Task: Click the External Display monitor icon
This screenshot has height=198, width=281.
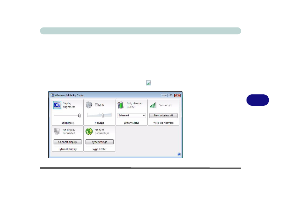Action: coord(57,131)
